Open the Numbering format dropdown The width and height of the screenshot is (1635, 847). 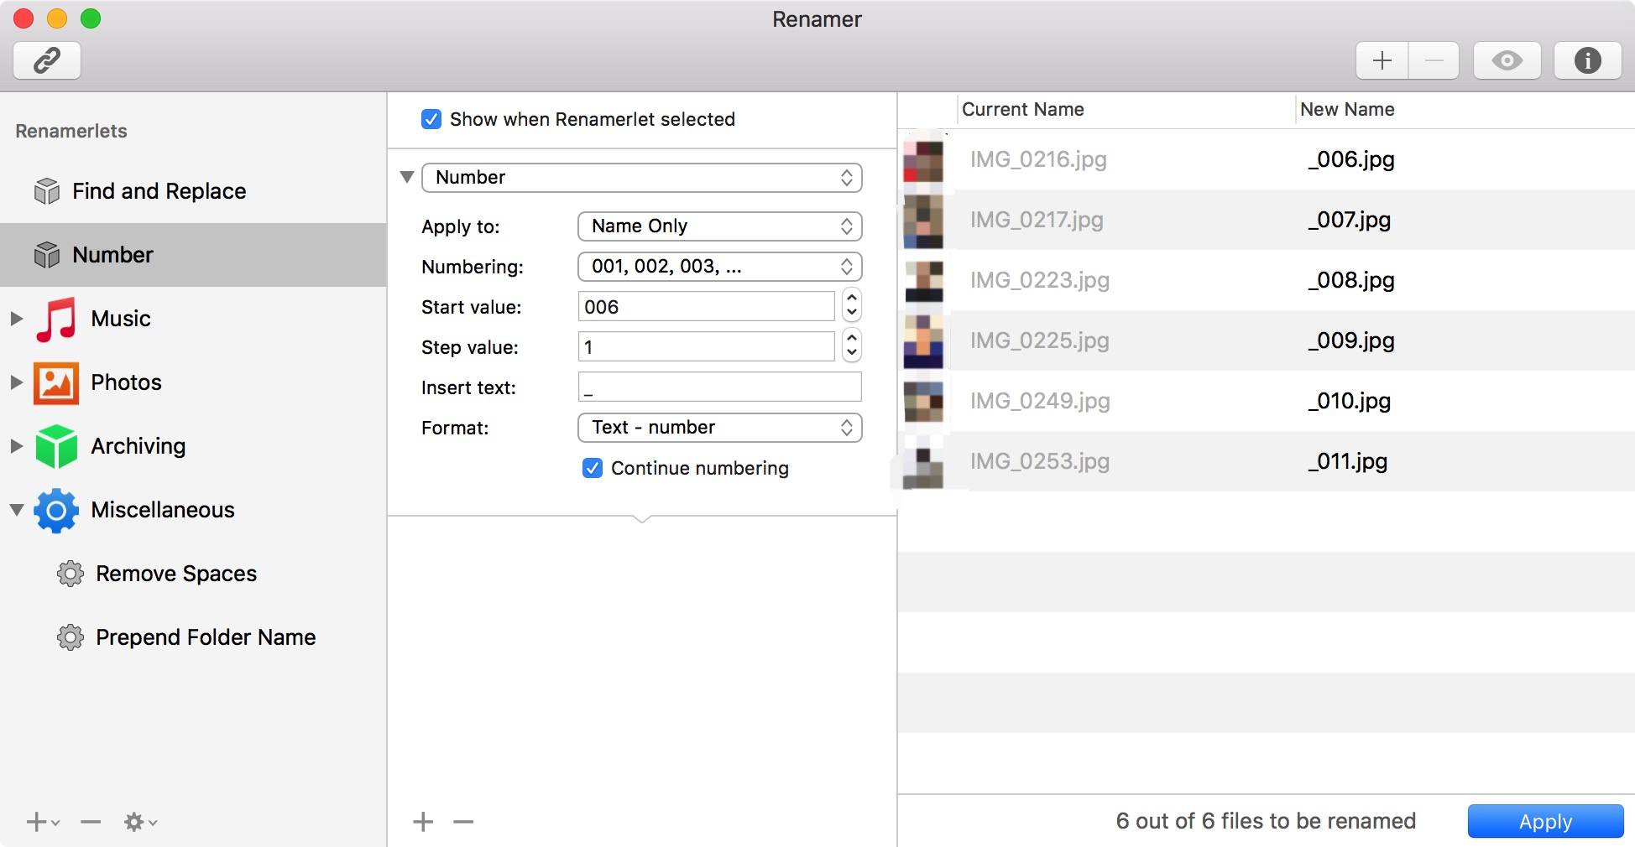tap(719, 267)
